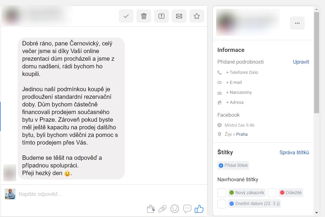This screenshot has height=217, width=325.
Task: Star this conversation for follow-up
Action: pos(197,16)
